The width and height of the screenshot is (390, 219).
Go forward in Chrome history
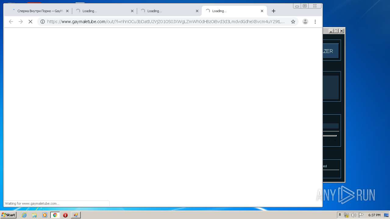(x=21, y=22)
